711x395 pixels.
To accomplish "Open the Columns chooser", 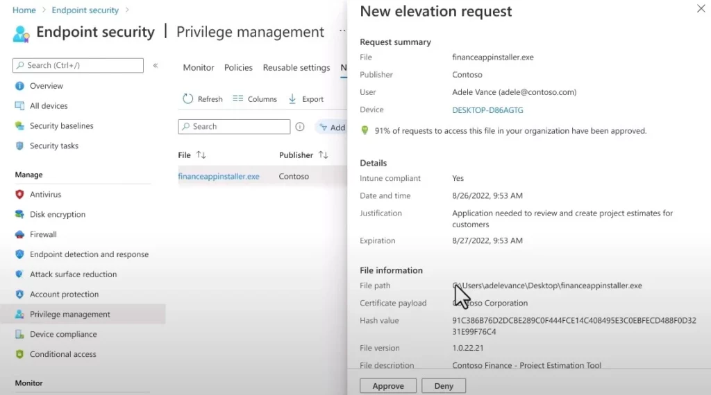I will [x=255, y=99].
